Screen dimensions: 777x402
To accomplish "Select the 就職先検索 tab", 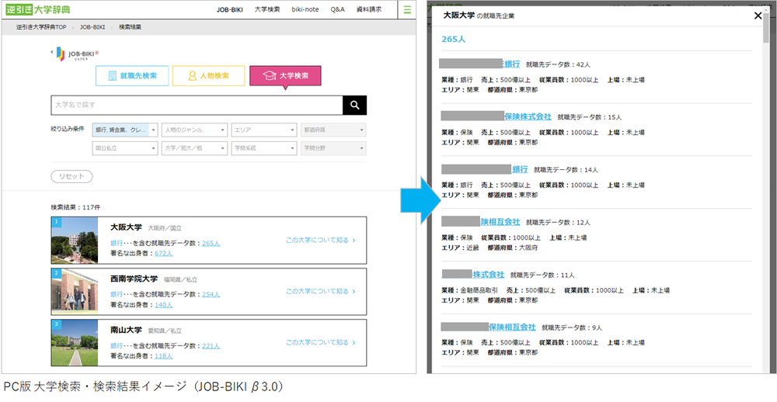I will click(132, 76).
